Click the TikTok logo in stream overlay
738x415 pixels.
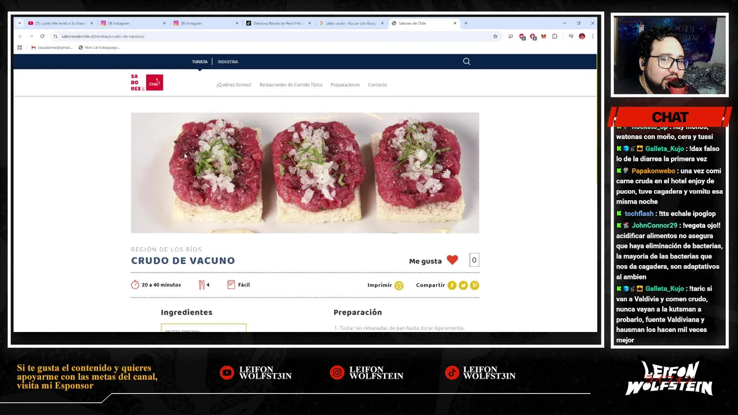[452, 373]
